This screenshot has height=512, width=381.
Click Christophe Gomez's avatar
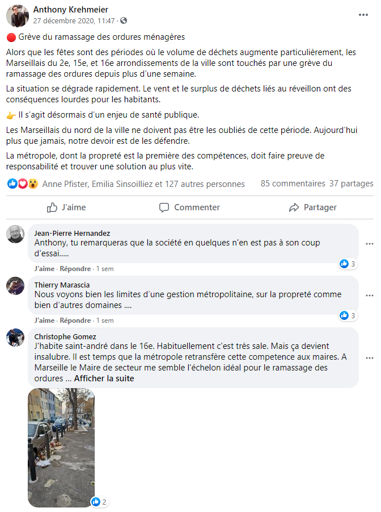click(x=15, y=338)
